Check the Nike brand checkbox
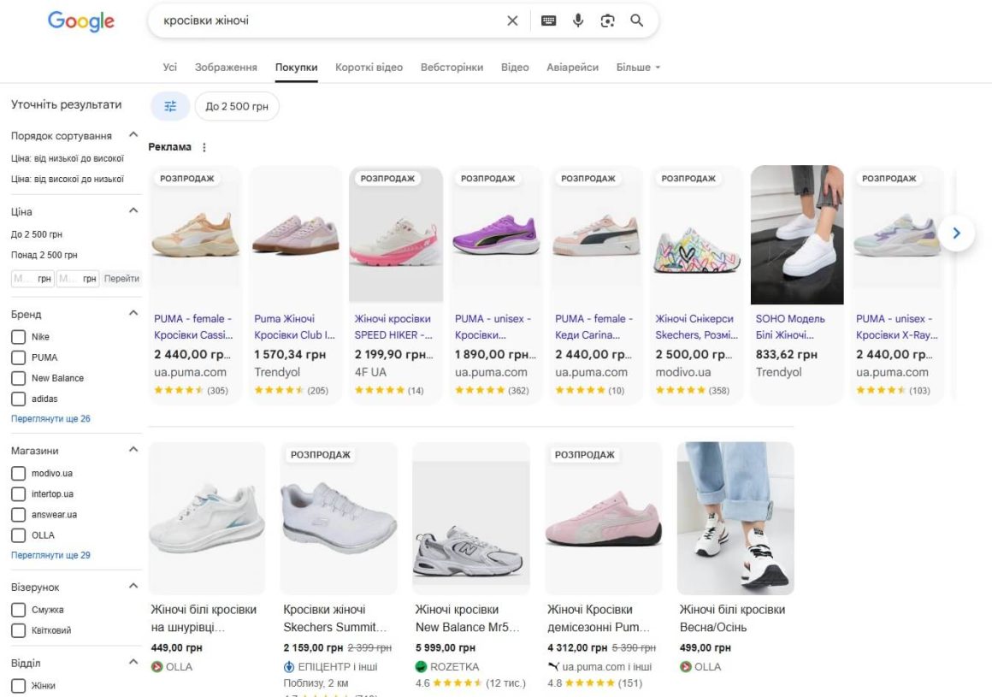Image resolution: width=992 pixels, height=697 pixels. tap(18, 337)
